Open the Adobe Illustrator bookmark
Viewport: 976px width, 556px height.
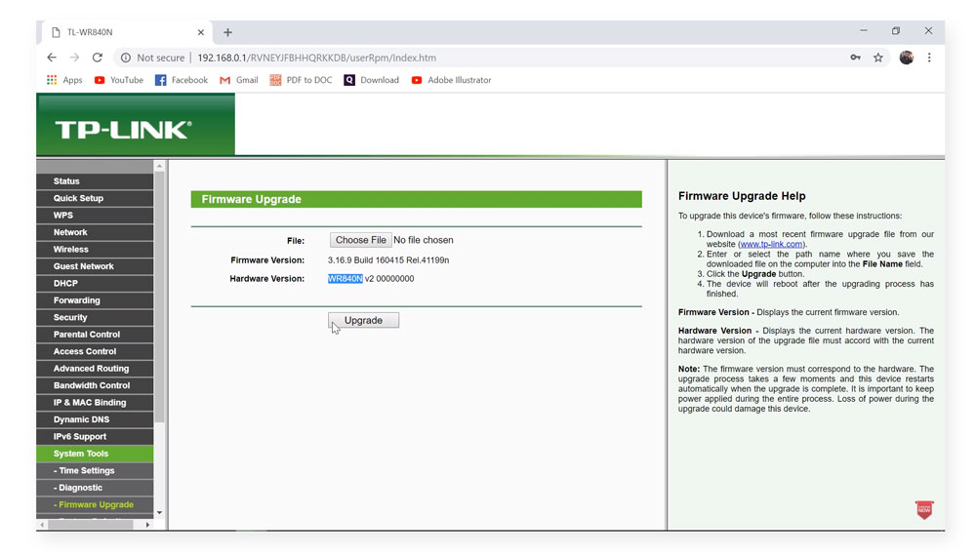pyautogui.click(x=451, y=80)
